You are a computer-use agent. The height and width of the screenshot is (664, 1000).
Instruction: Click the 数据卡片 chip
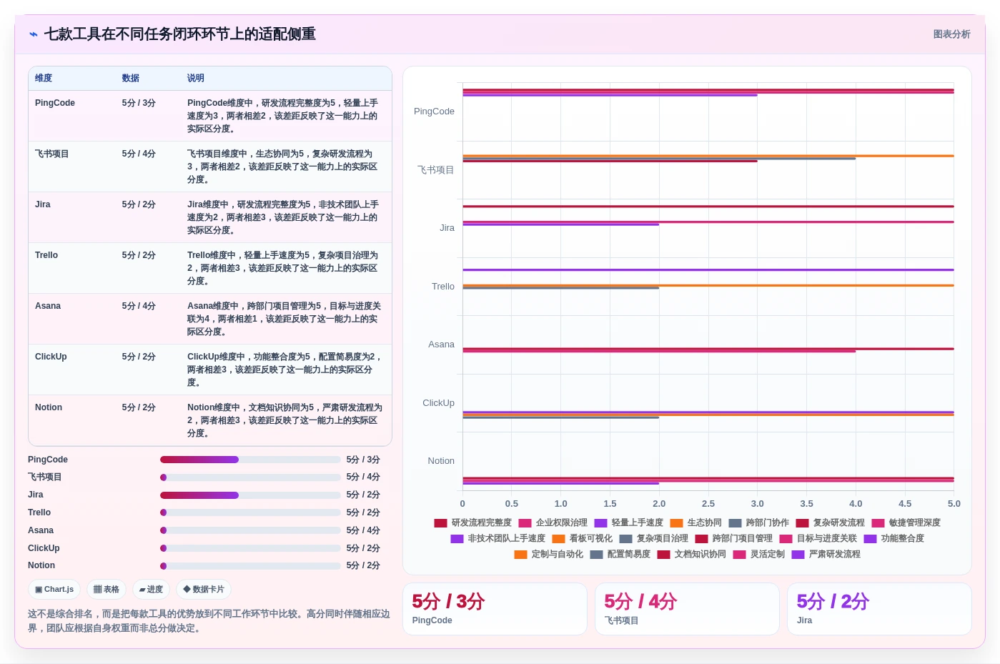[x=204, y=590]
